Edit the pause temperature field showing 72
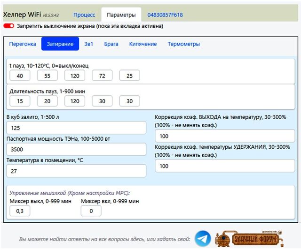 pyautogui.click(x=102, y=76)
